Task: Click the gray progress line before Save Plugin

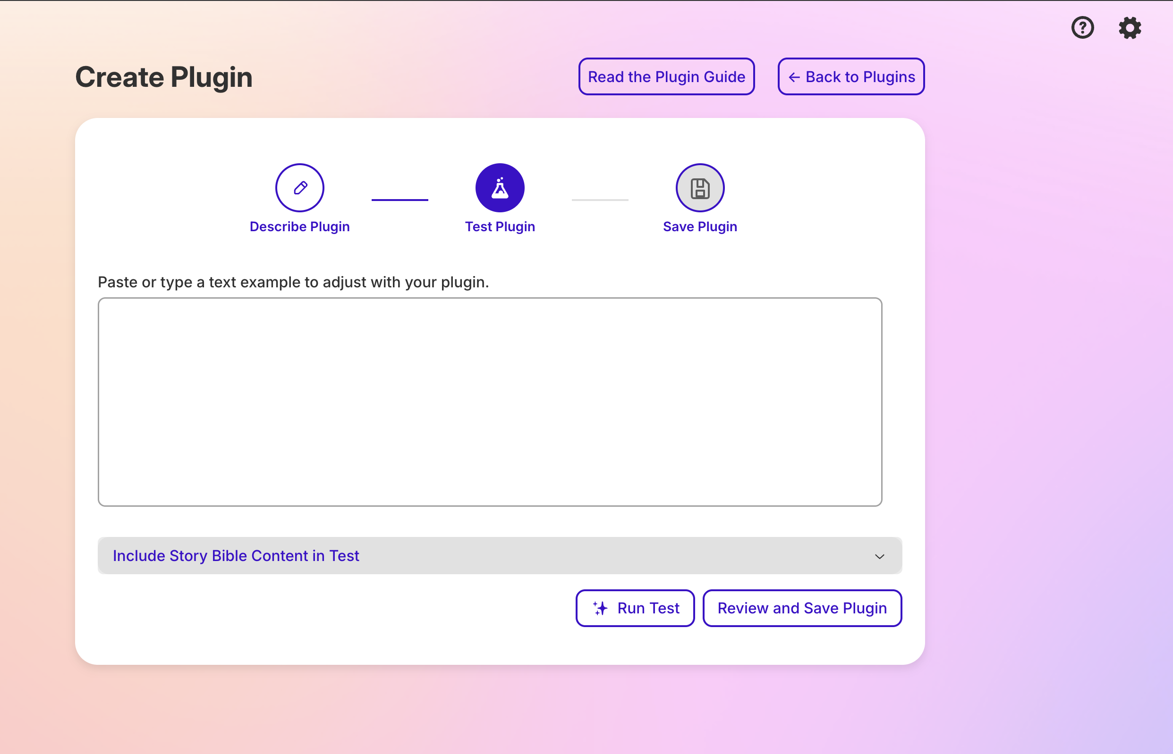Action: point(599,200)
